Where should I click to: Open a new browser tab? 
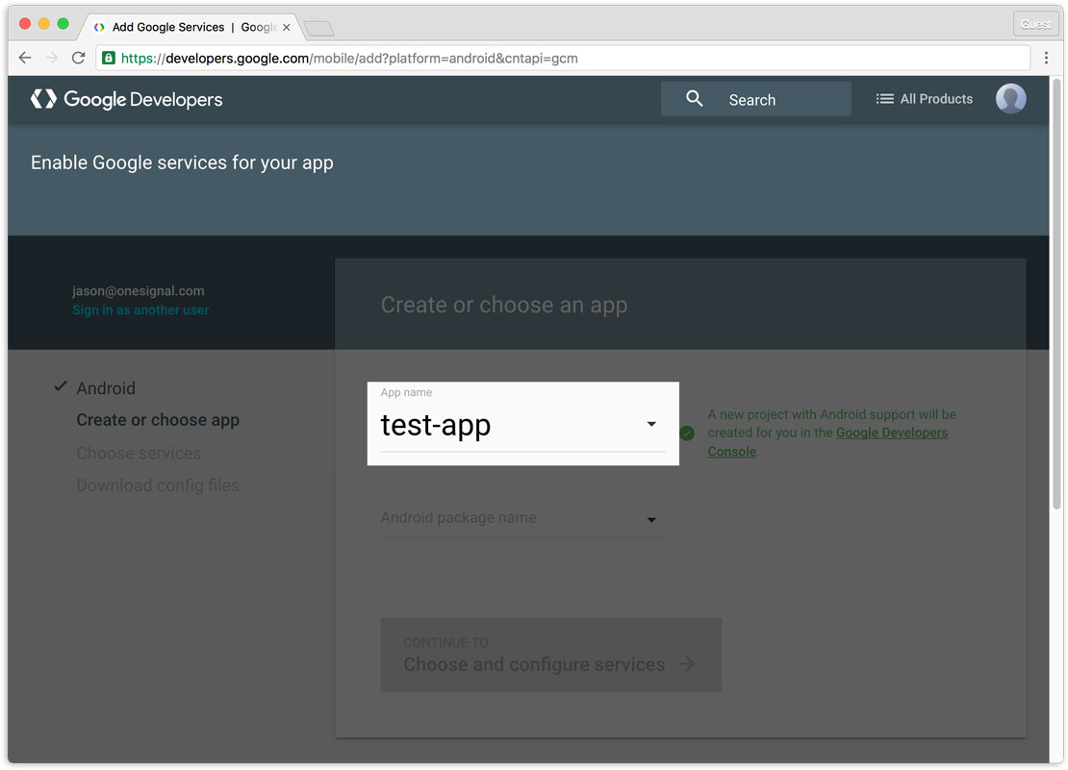click(318, 28)
